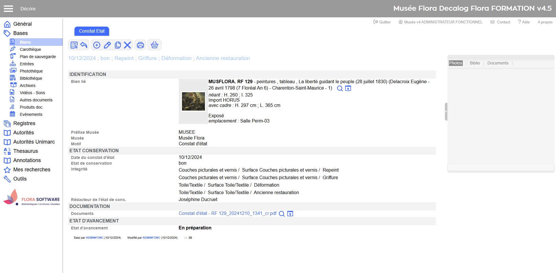
Task: Click the Quitter link
Action: (x=382, y=22)
